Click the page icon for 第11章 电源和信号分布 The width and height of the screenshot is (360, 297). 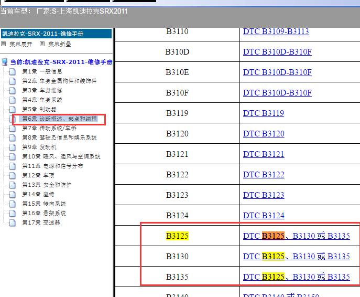[13, 166]
